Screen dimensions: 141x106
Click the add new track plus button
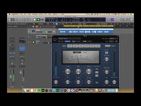point(30,27)
